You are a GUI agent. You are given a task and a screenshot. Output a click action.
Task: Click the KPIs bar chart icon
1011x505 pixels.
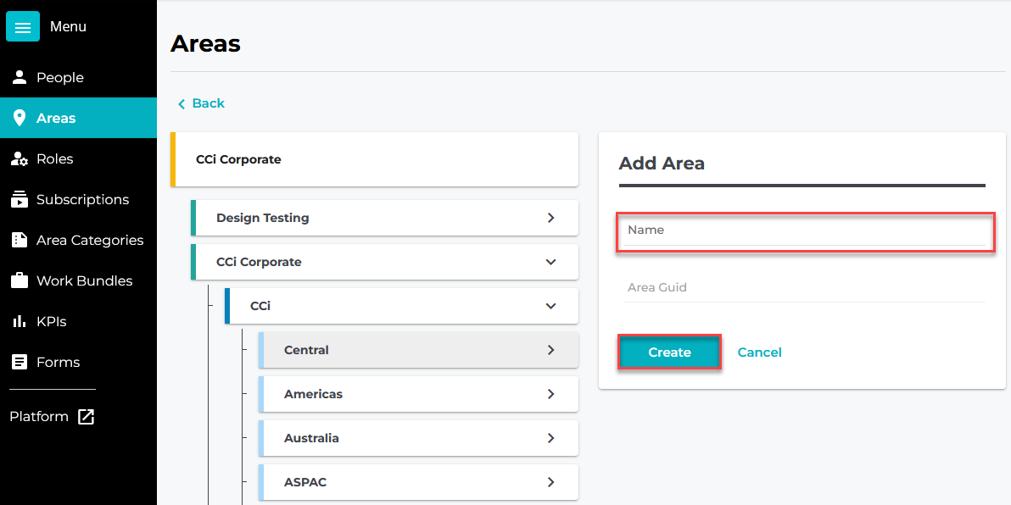click(20, 322)
